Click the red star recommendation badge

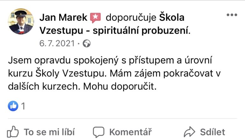click(x=95, y=18)
